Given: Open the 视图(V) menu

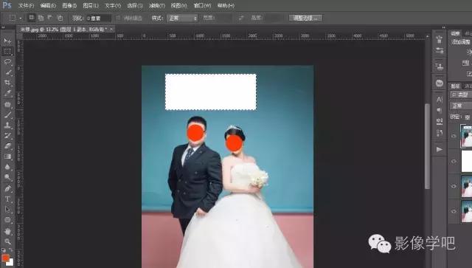Looking at the screenshot, I should (178, 5).
